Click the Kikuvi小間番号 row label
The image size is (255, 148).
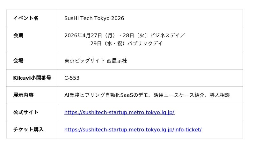[x=32, y=78]
